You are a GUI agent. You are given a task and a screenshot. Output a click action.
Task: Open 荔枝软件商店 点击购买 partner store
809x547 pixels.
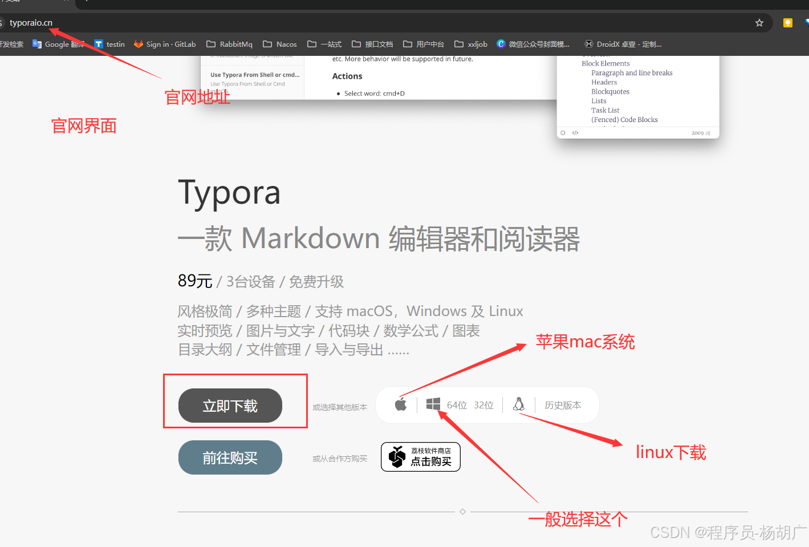(x=421, y=457)
